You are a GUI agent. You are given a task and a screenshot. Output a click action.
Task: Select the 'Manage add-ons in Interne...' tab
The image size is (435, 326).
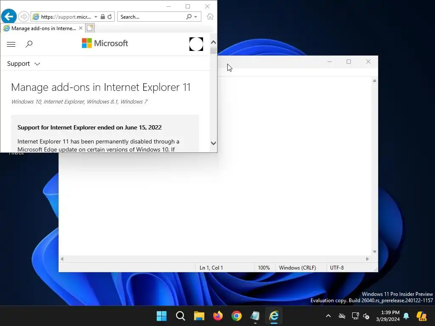[43, 28]
